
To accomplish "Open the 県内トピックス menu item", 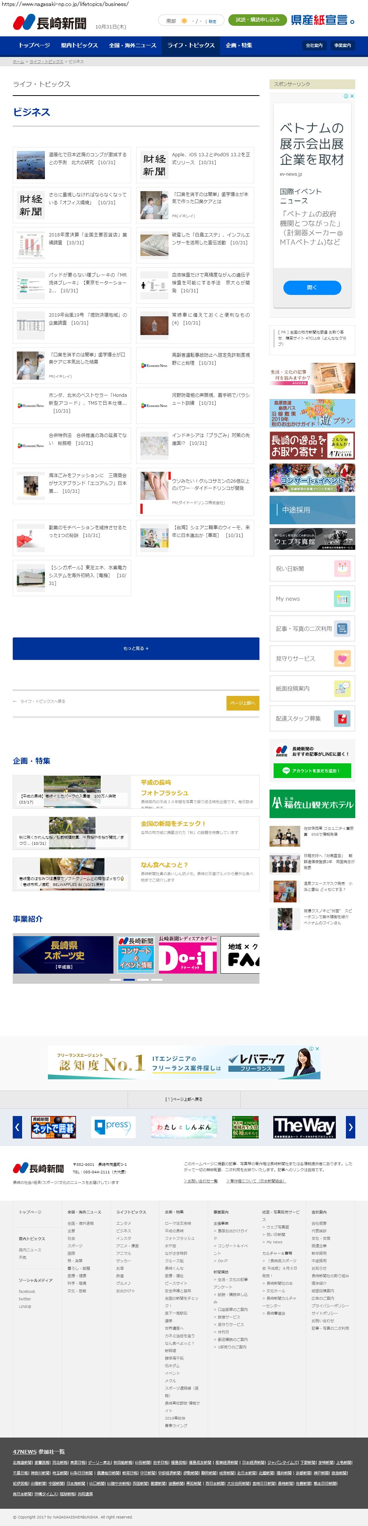I will pyautogui.click(x=79, y=45).
